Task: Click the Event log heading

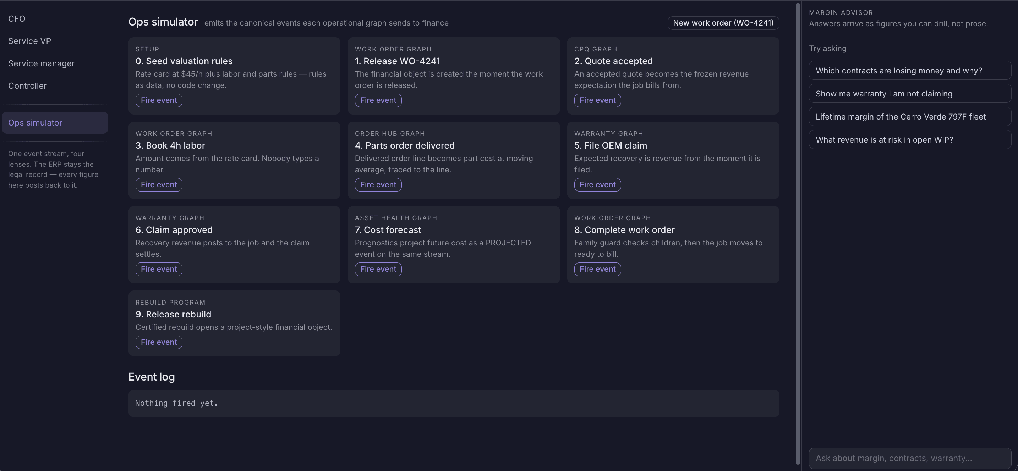Action: pos(151,377)
